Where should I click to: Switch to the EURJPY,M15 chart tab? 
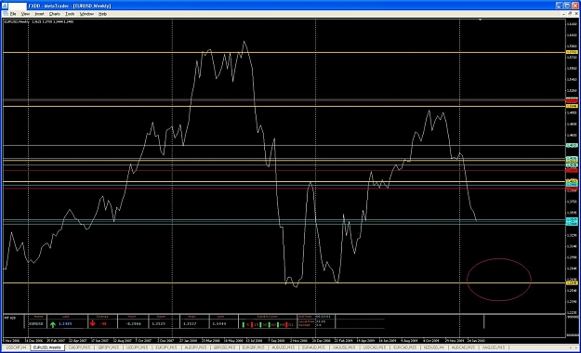click(x=166, y=347)
